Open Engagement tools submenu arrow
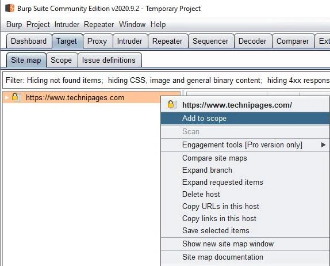This screenshot has height=266, width=330. 323,145
